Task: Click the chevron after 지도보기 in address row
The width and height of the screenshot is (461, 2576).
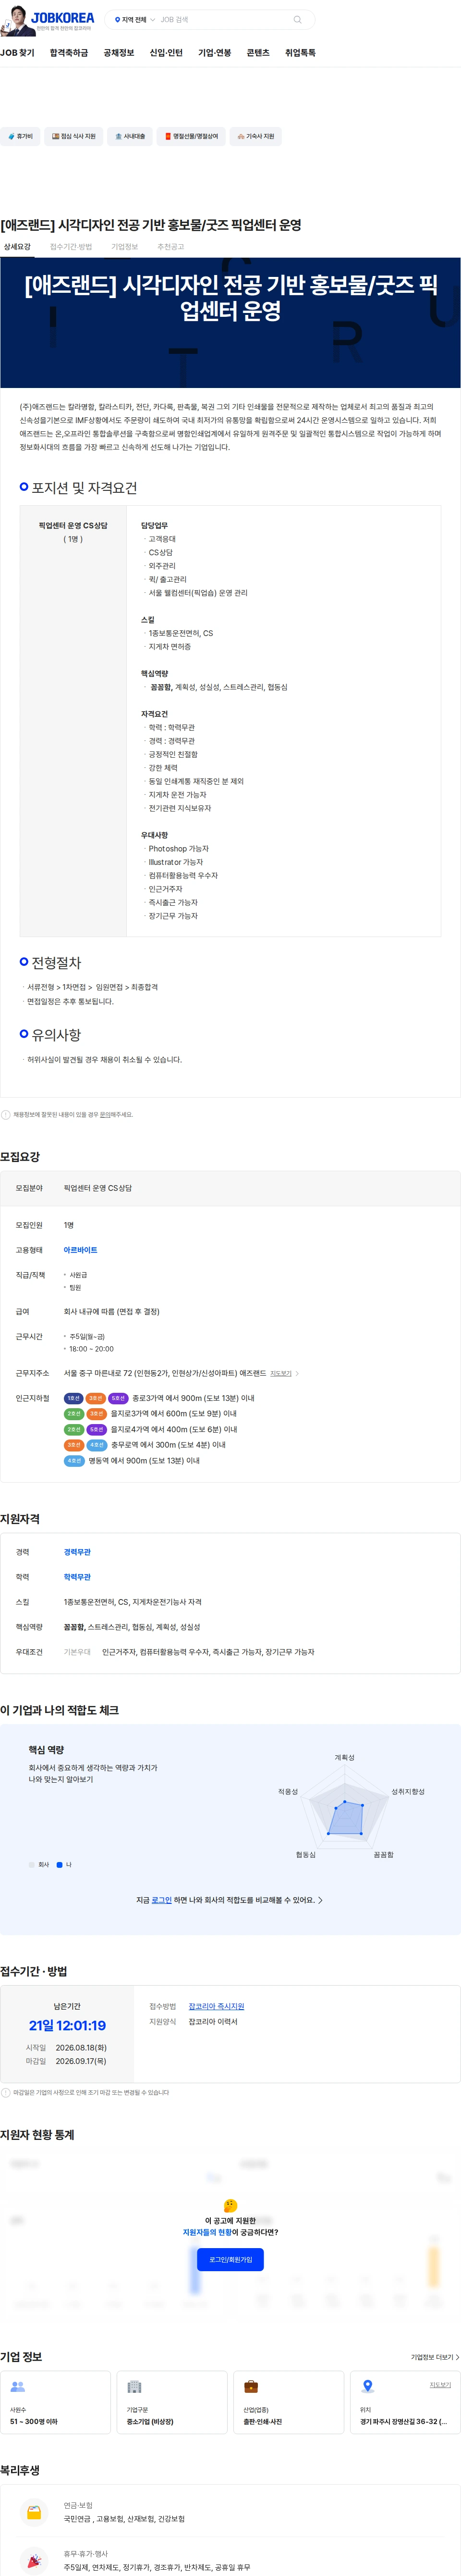Action: click(x=297, y=1374)
